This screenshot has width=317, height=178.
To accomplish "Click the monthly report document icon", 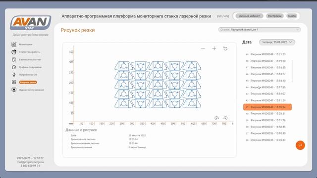I will click(14, 59).
